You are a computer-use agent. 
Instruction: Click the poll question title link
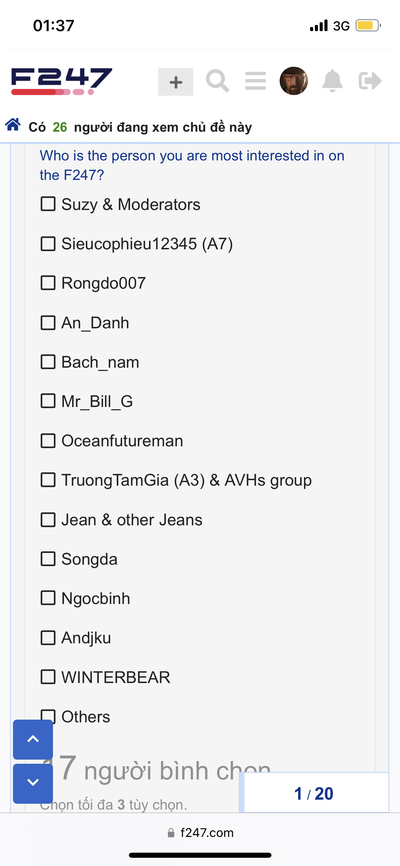(x=191, y=165)
